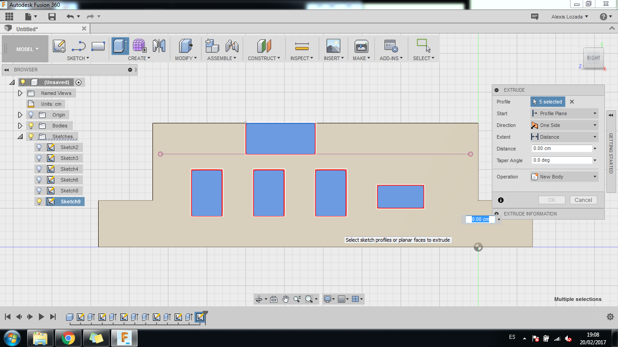Screen dimensions: 618x347
Task: Open Chrome from the taskbar
Action: (x=68, y=338)
